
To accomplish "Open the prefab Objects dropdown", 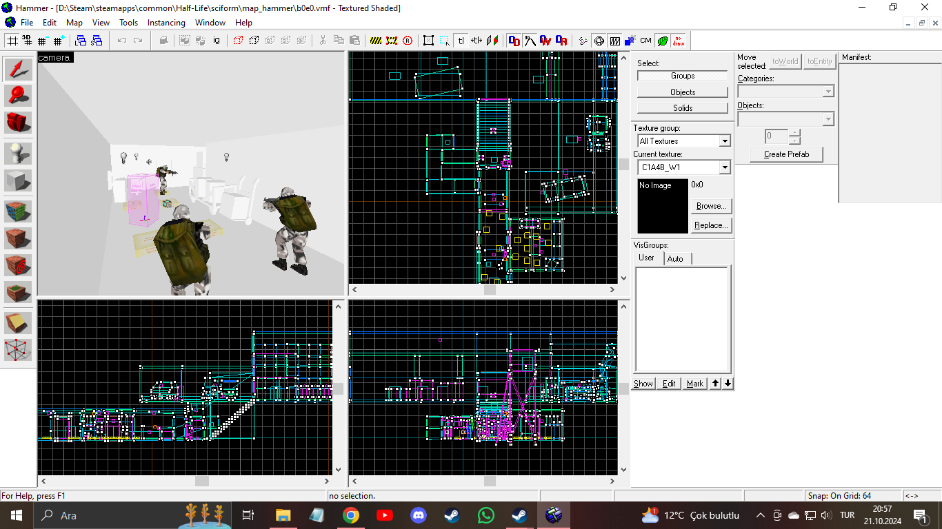I will (x=828, y=119).
